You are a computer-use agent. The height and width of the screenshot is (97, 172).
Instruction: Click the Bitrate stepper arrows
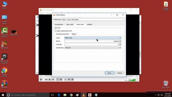click(x=120, y=41)
